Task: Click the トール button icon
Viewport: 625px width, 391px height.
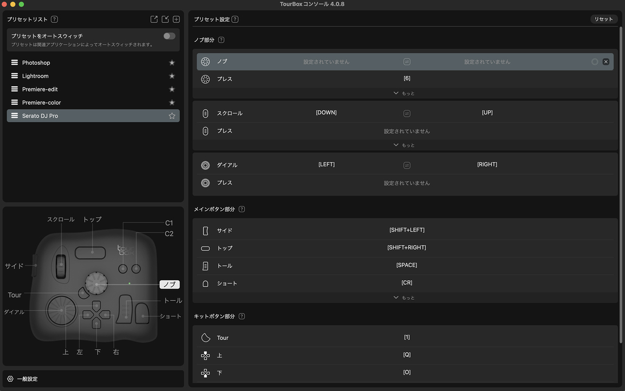Action: click(205, 266)
